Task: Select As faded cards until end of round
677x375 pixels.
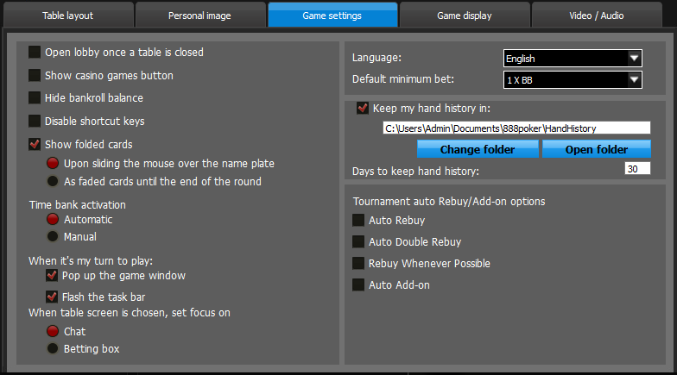Action: click(x=53, y=181)
